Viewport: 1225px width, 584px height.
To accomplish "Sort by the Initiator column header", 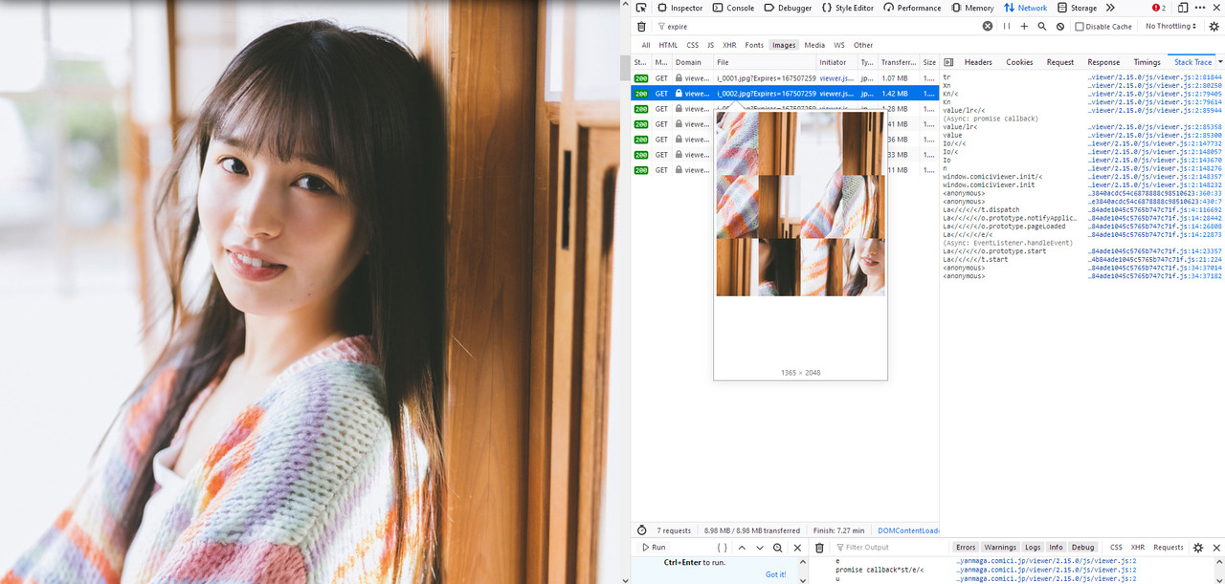I will coord(837,62).
